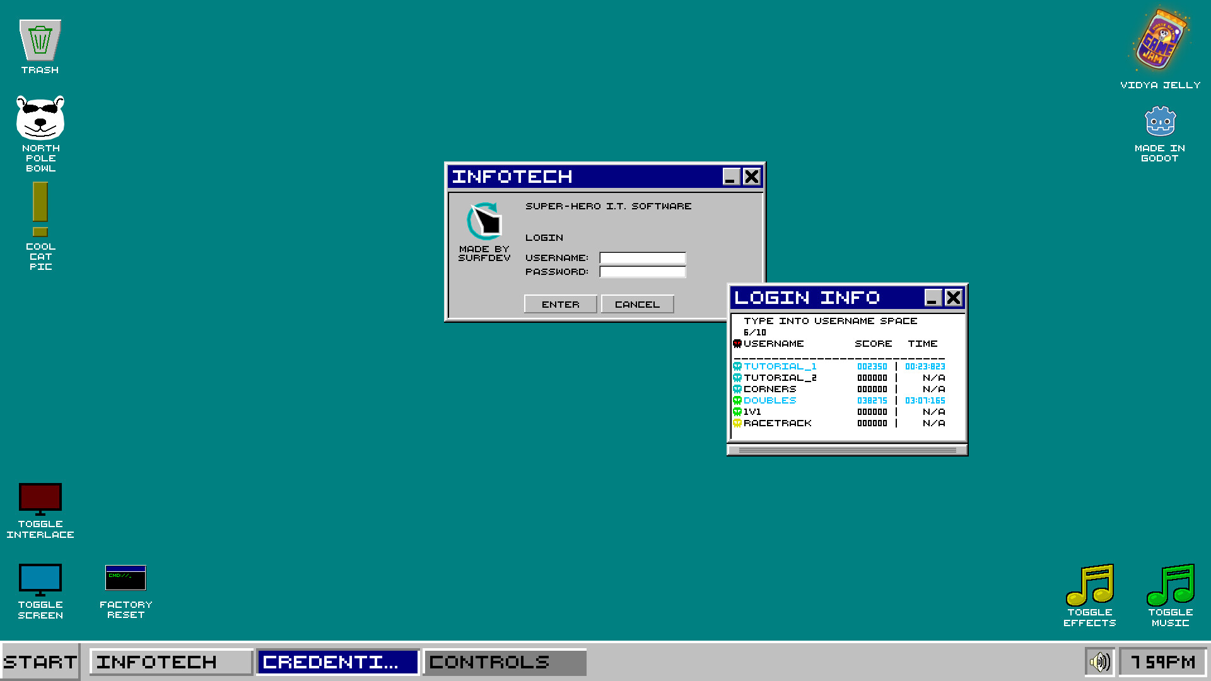Run Factory Reset from the desktop
This screenshot has height=681, width=1211.
126,578
